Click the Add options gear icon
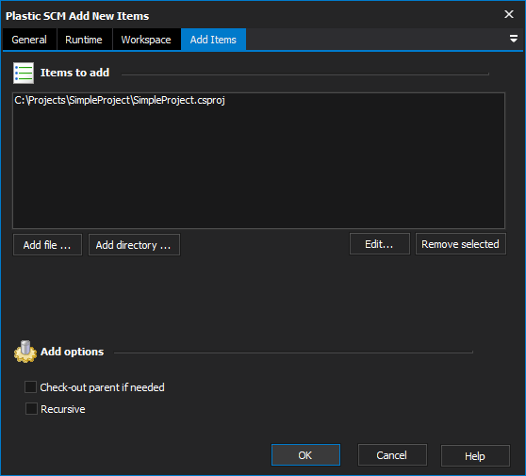 [25, 352]
